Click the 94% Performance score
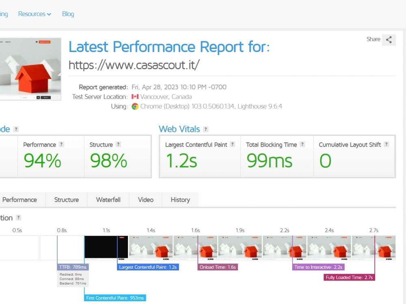Image resolution: width=406 pixels, height=304 pixels. click(42, 161)
